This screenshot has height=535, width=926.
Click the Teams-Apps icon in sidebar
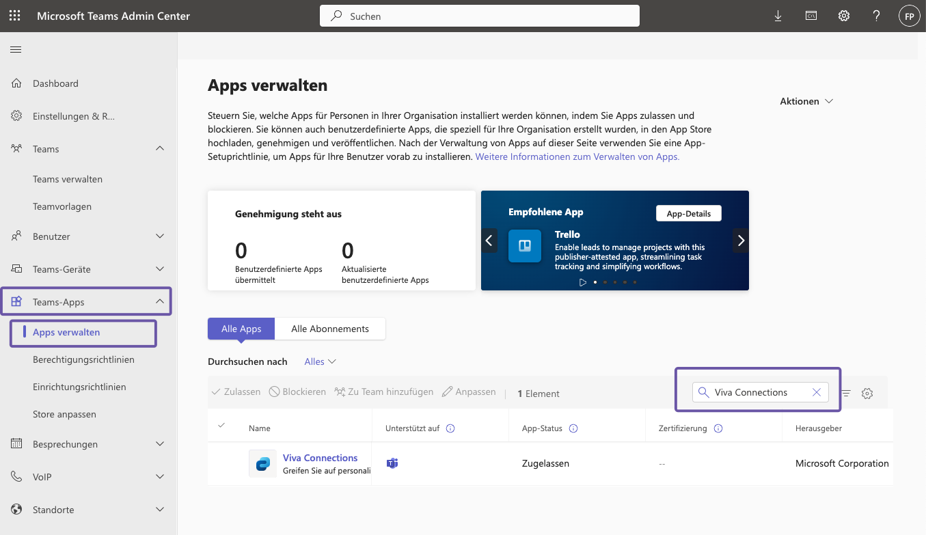17,302
